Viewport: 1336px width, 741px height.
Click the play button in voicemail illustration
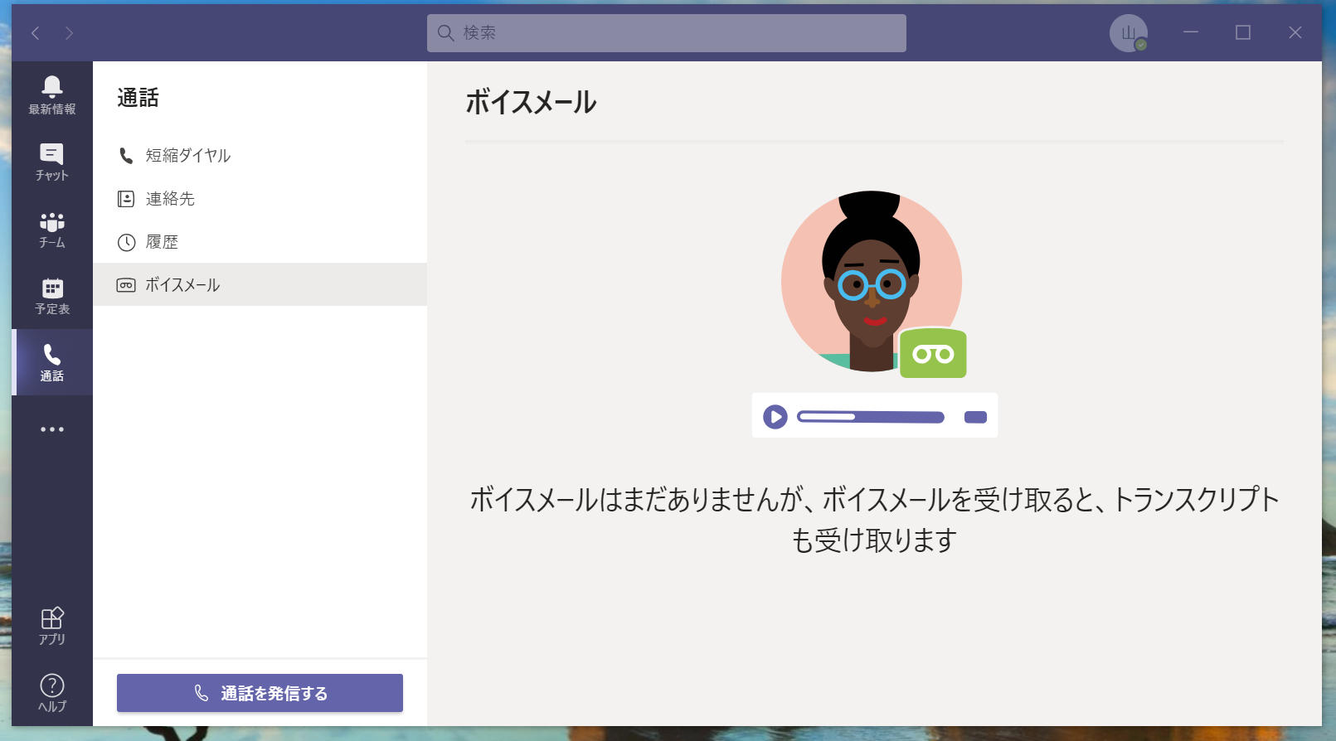(x=775, y=416)
